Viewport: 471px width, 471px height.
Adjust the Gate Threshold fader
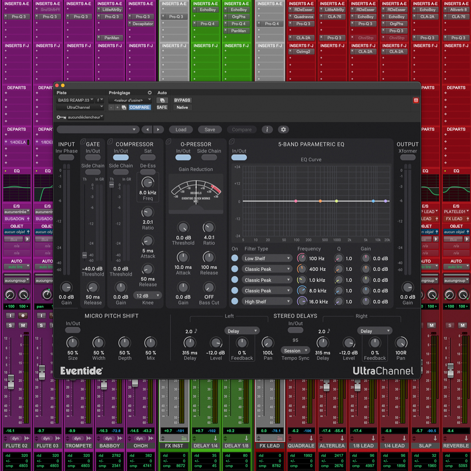84,255
